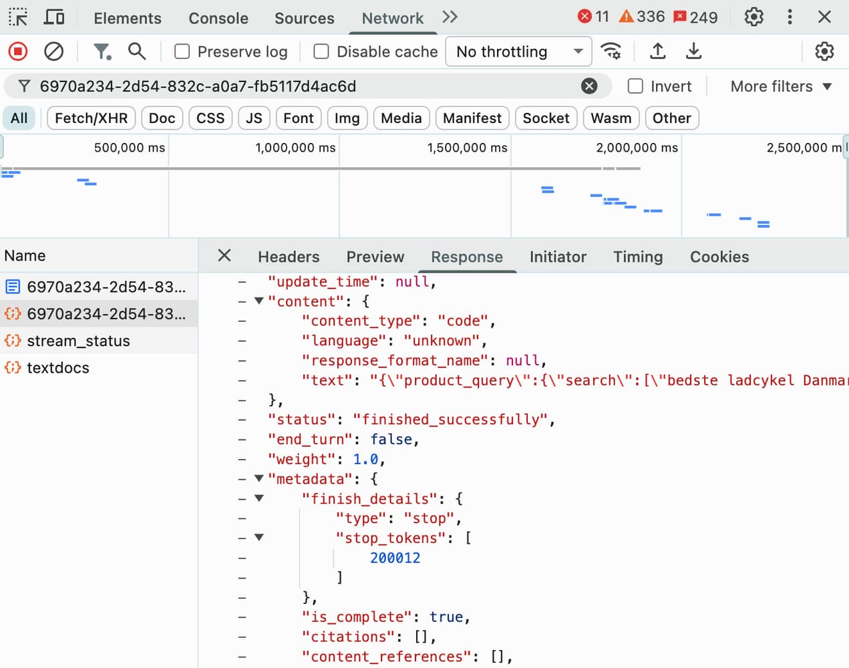
Task: Click the inspect element picker icon
Action: pyautogui.click(x=18, y=17)
